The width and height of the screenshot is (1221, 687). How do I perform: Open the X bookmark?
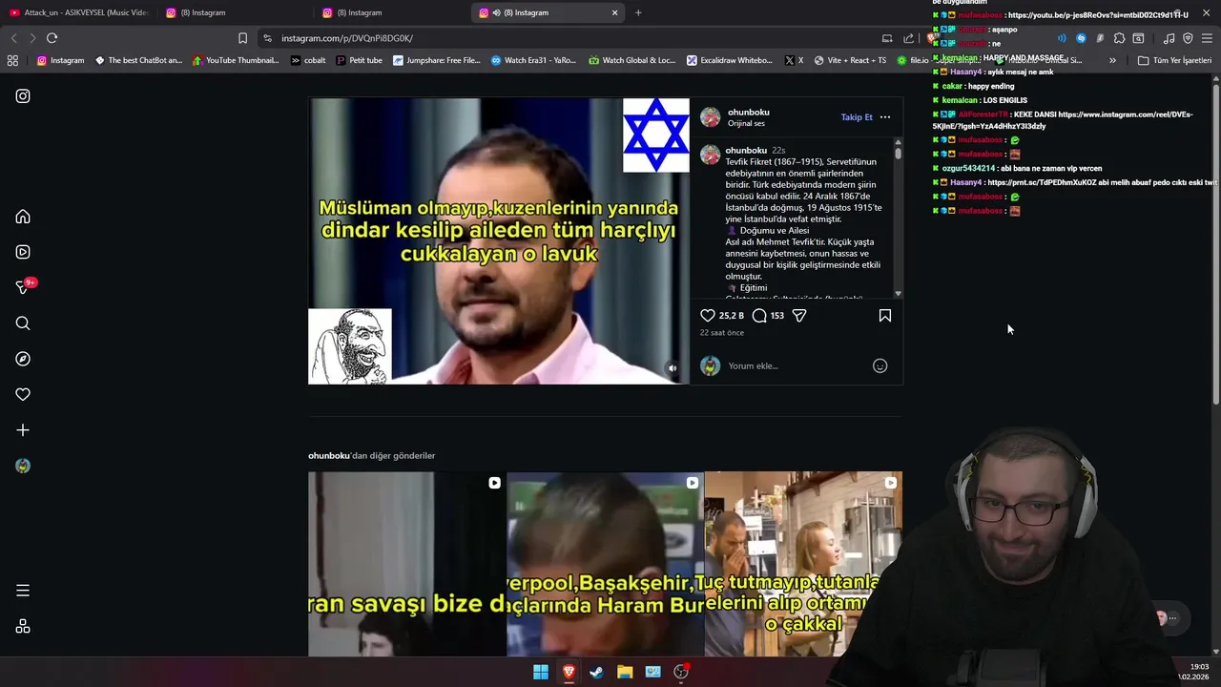(x=794, y=60)
